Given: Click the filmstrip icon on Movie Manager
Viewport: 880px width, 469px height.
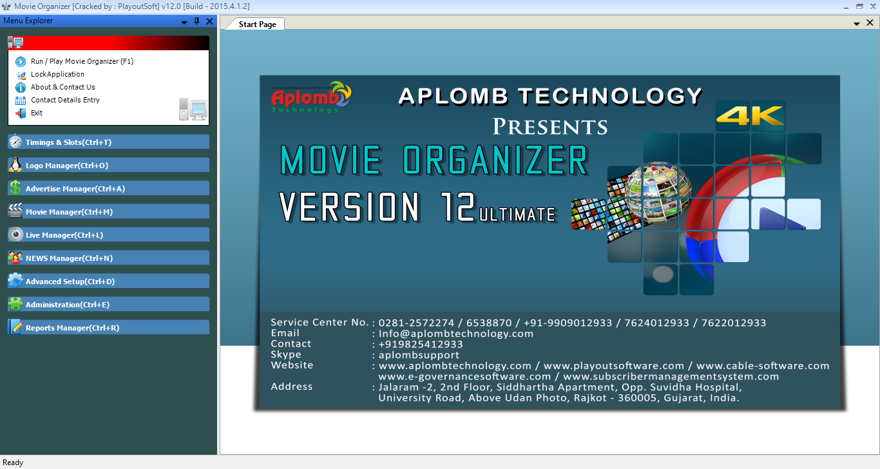Looking at the screenshot, I should [15, 211].
